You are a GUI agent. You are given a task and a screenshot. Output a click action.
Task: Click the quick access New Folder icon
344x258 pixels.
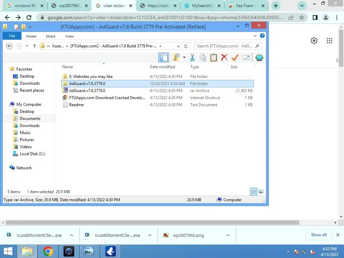pos(24,27)
